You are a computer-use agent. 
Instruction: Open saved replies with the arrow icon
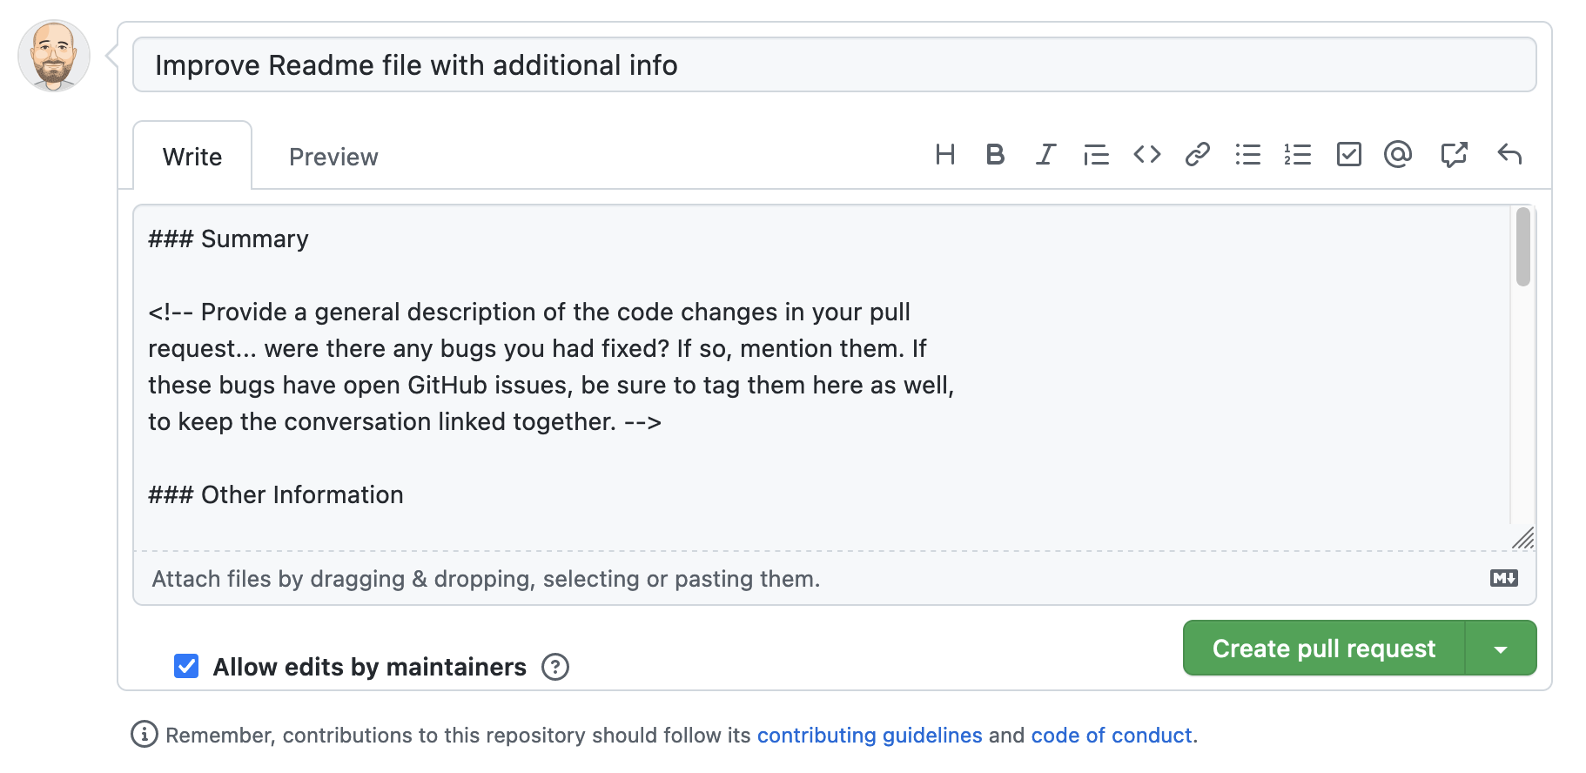1510,154
